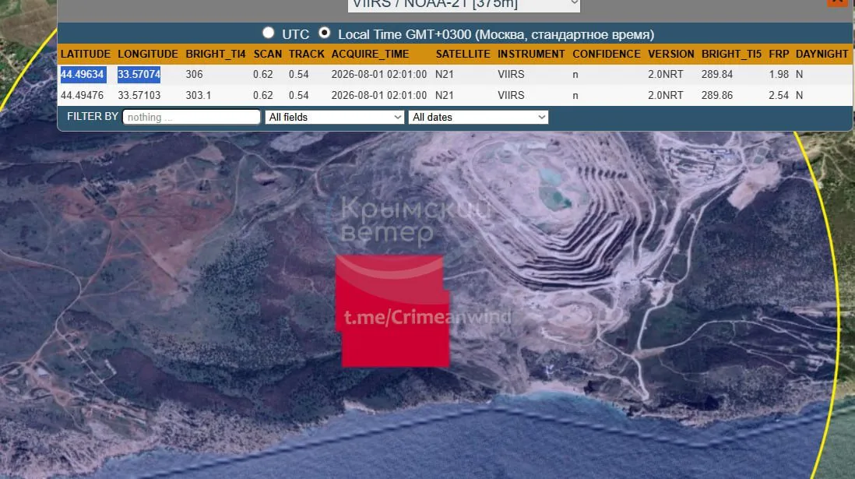Viewport: 855px width, 479px height.
Task: Sort by the FRP column header
Action: coord(779,54)
